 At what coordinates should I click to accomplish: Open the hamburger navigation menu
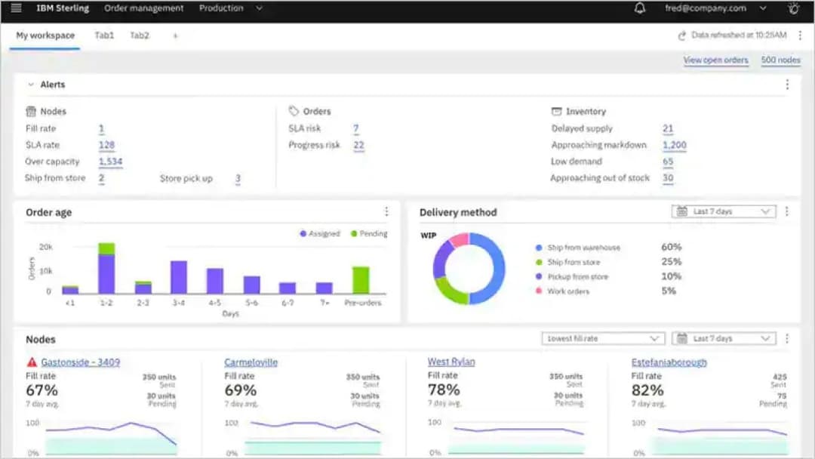click(x=16, y=8)
